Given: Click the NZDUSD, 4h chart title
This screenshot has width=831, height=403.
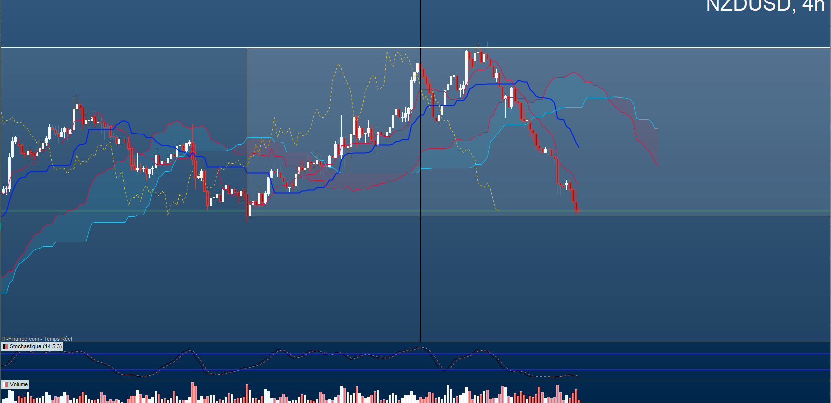Looking at the screenshot, I should coord(764,6).
